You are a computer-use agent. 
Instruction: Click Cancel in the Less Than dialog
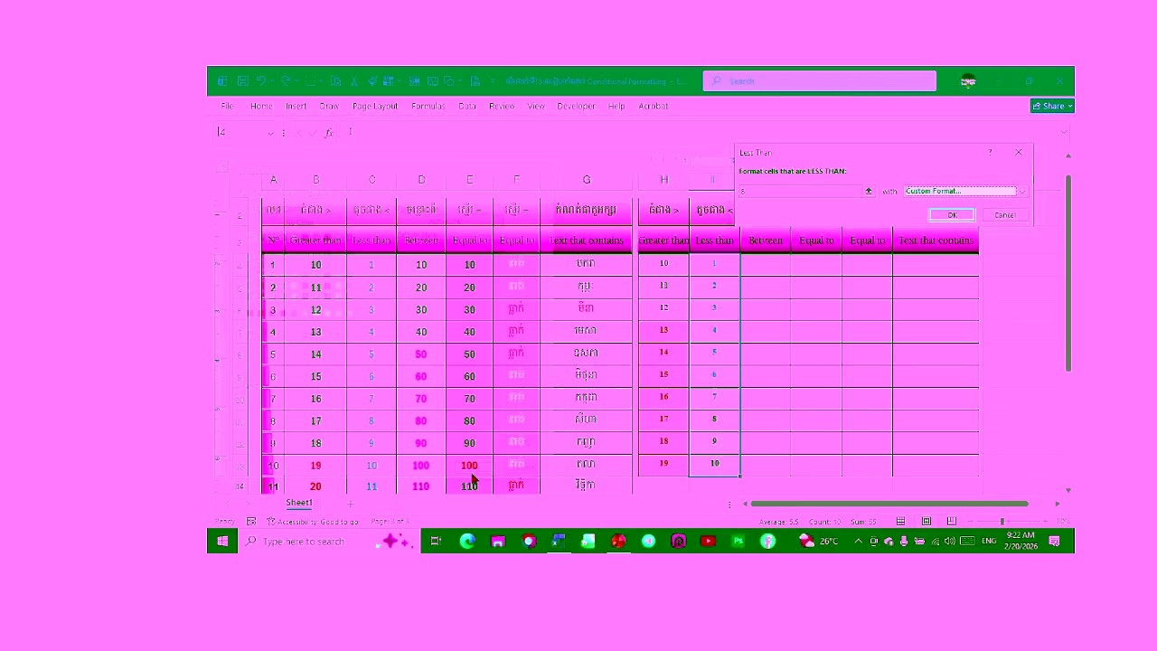pos(1004,215)
